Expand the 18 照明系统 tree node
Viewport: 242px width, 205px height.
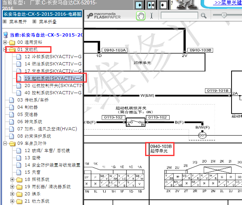[12, 179]
